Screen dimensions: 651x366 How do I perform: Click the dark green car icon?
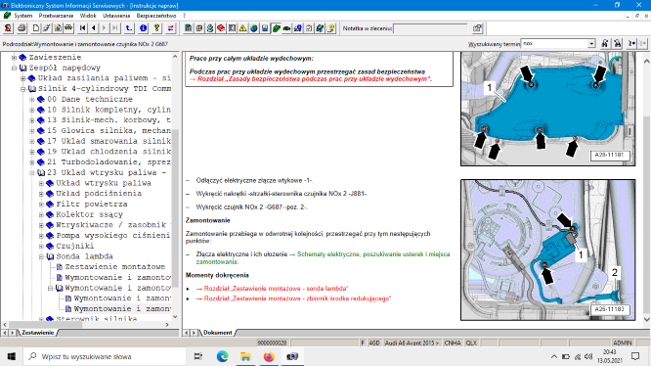(x=286, y=28)
